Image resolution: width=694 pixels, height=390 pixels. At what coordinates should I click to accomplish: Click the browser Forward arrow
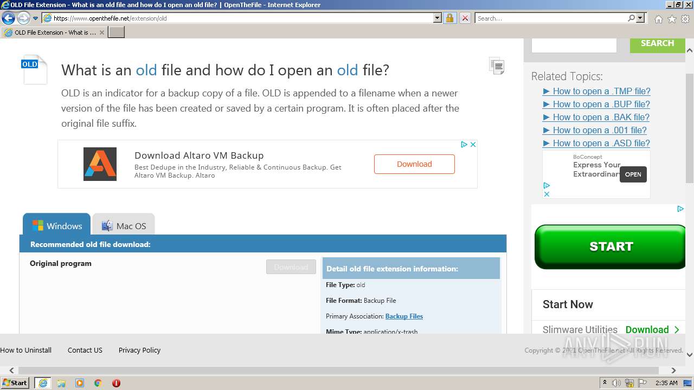[23, 18]
